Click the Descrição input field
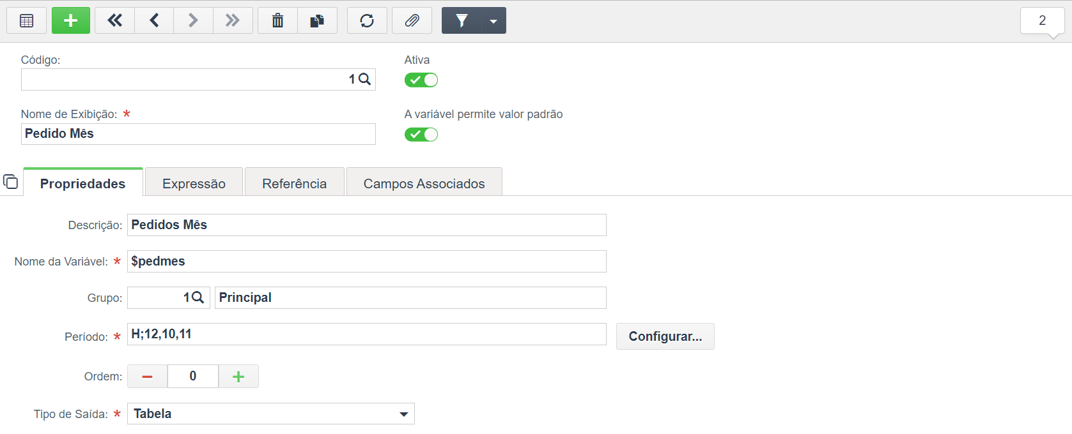The height and width of the screenshot is (434, 1072). pyautogui.click(x=367, y=225)
